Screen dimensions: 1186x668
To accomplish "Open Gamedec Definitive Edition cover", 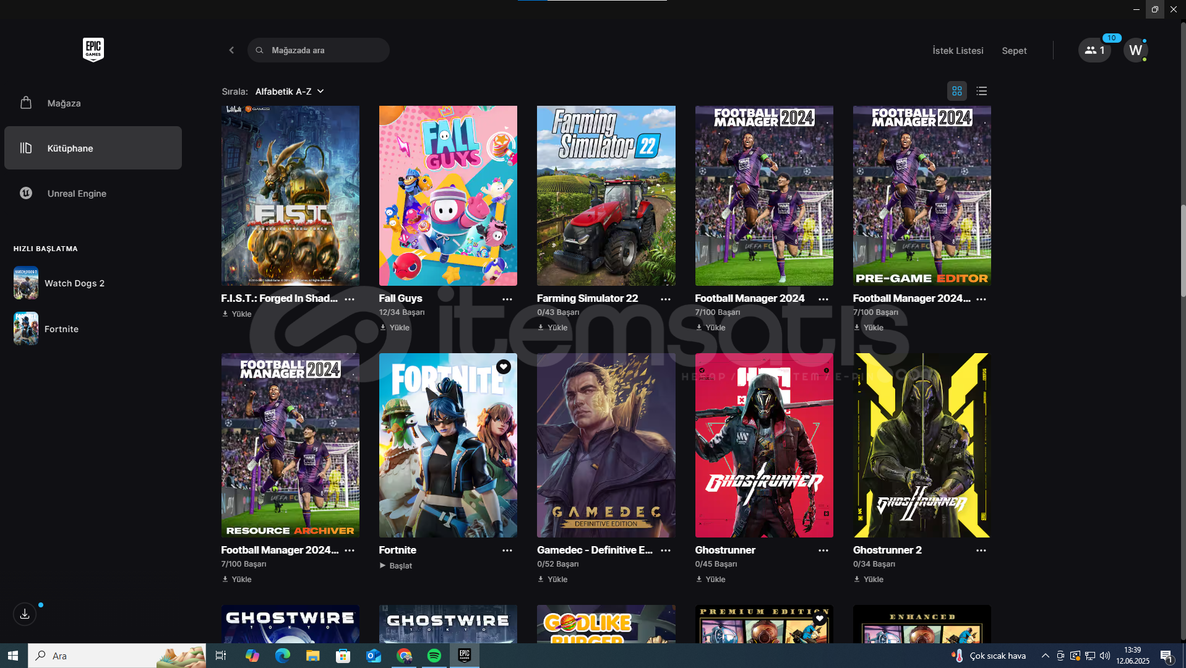I will pyautogui.click(x=606, y=445).
